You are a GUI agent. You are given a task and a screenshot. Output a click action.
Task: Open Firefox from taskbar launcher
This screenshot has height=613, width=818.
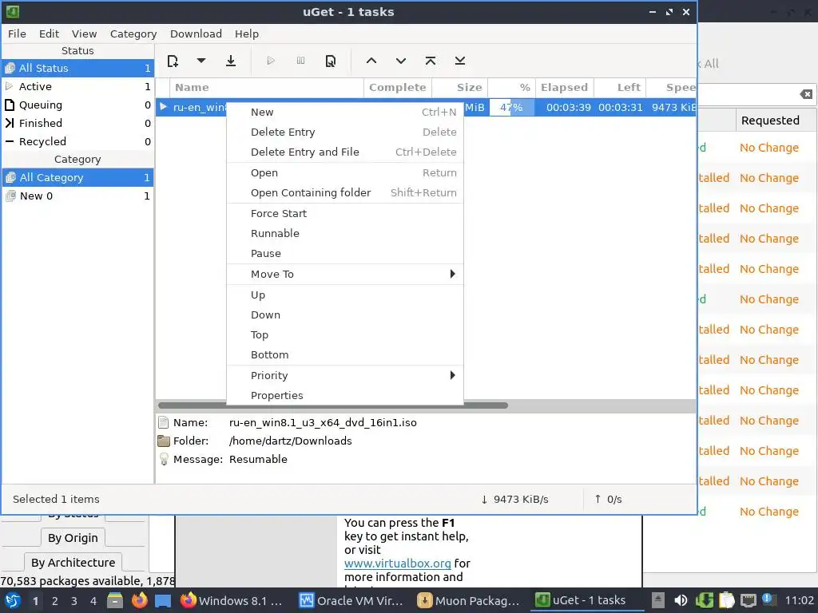pyautogui.click(x=139, y=601)
